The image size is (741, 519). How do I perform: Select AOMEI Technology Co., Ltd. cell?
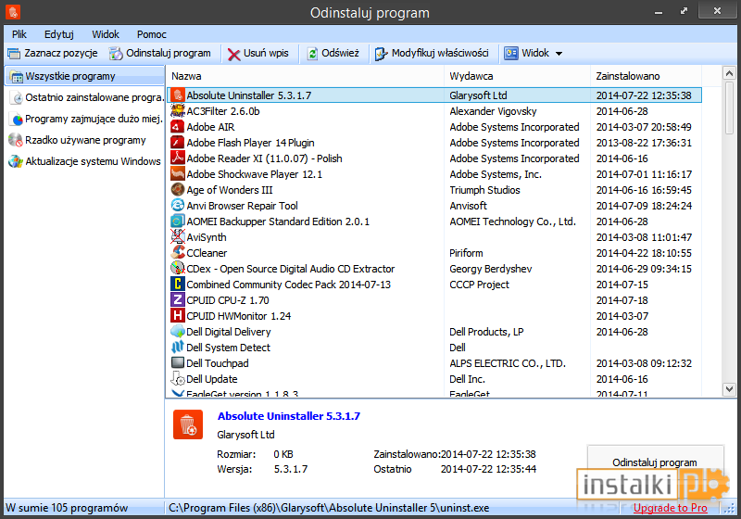[x=513, y=222]
